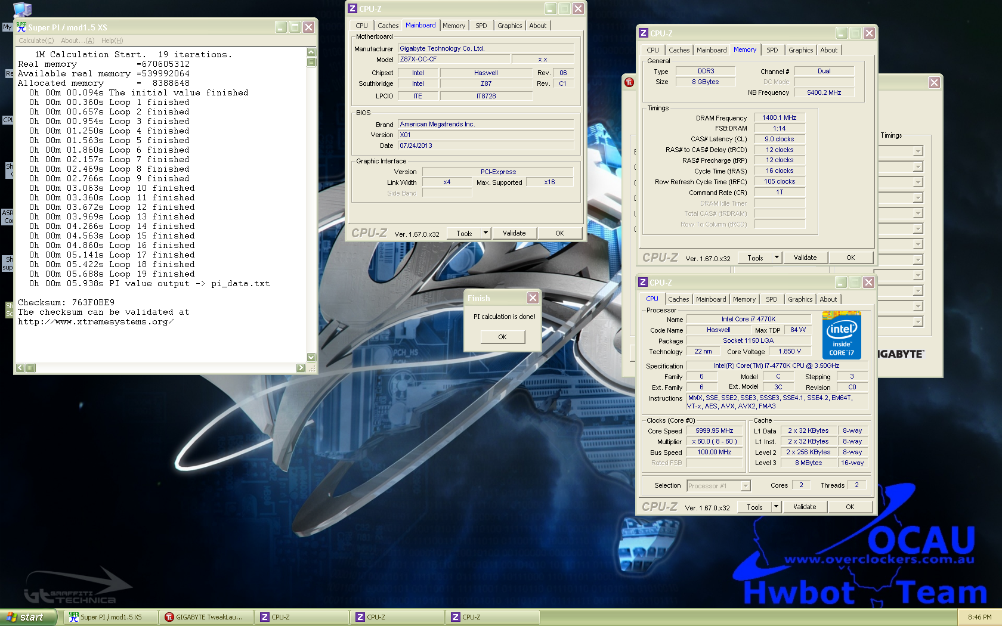1002x626 pixels.
Task: Click the My Computer desktop icon
Action: point(21,8)
